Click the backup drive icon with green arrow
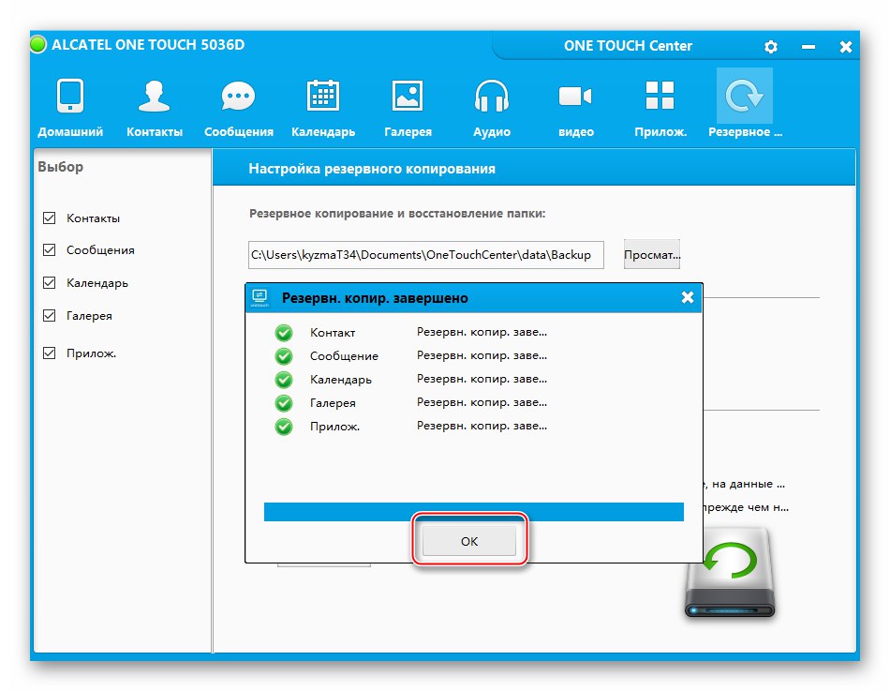This screenshot has height=691, width=890. pos(730,574)
